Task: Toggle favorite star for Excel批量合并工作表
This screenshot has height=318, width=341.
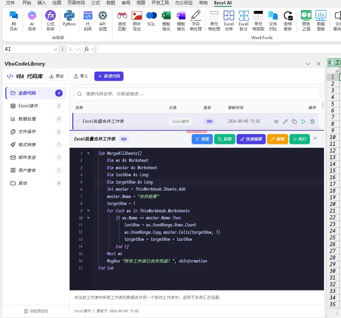Action: click(x=78, y=121)
